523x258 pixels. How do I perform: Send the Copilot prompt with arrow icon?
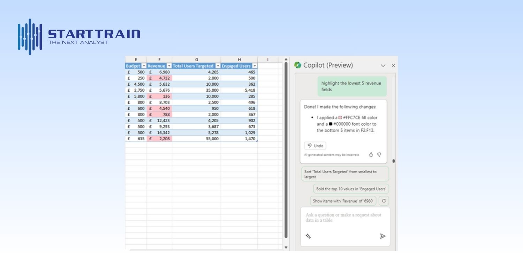382,236
